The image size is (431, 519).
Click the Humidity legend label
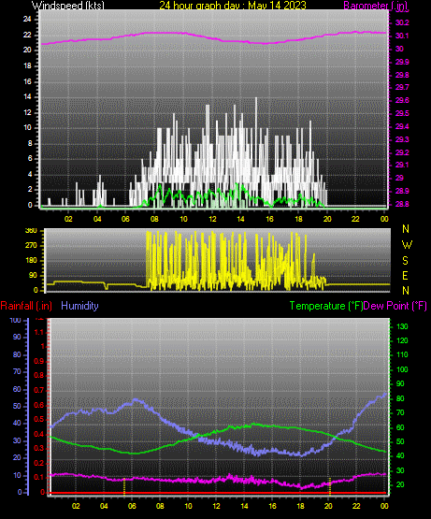pyautogui.click(x=79, y=306)
